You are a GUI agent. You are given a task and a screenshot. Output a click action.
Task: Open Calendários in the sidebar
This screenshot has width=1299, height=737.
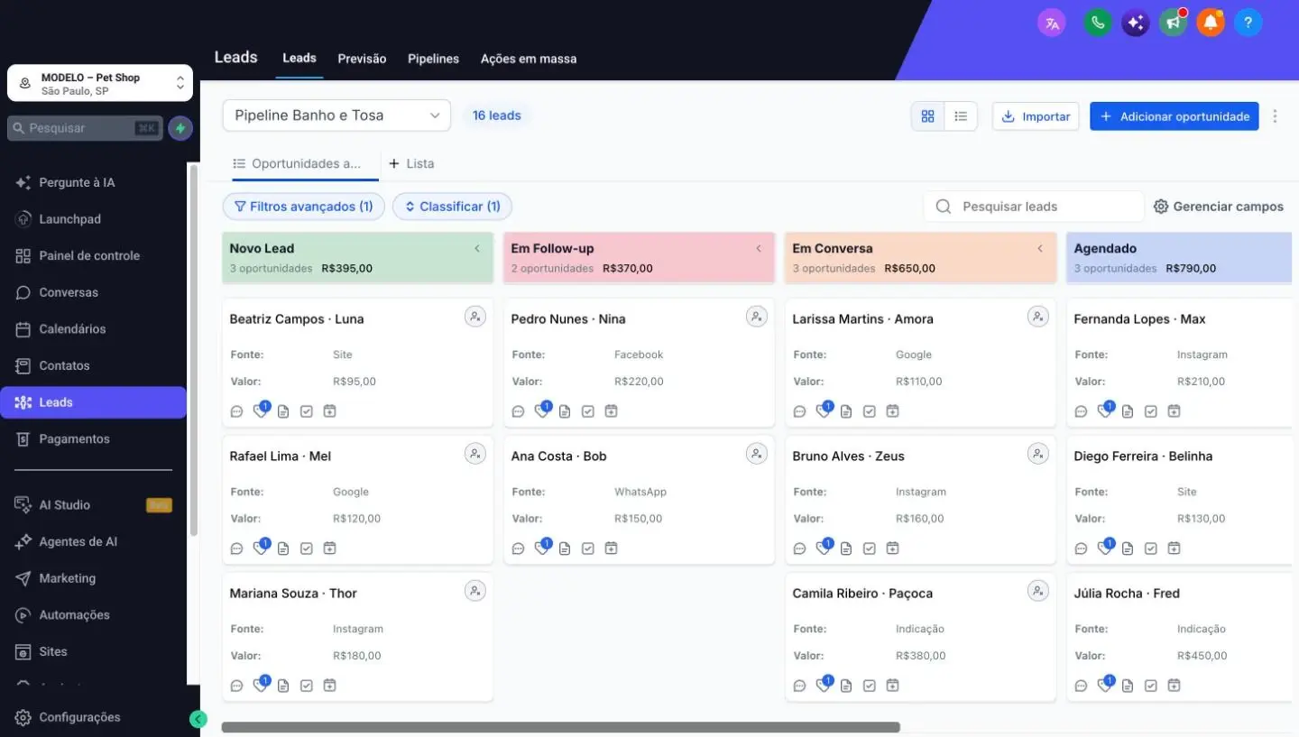coord(72,329)
